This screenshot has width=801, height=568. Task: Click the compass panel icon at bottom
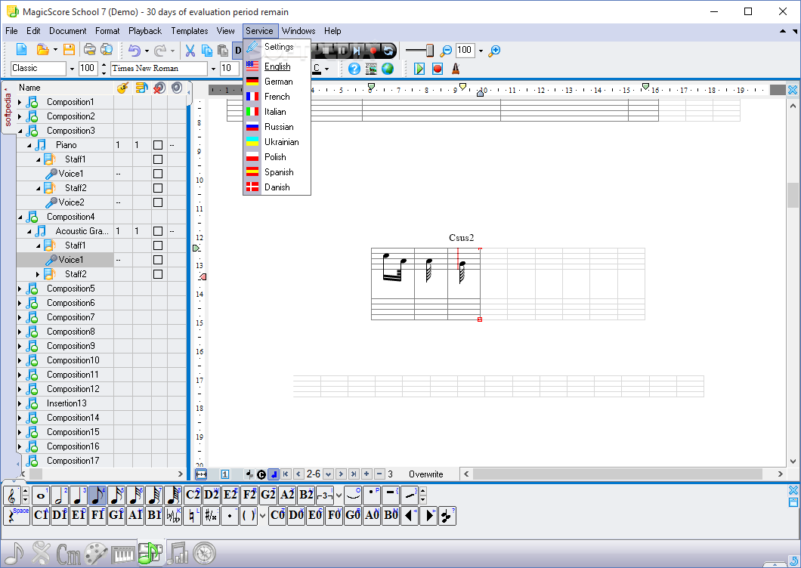click(204, 553)
